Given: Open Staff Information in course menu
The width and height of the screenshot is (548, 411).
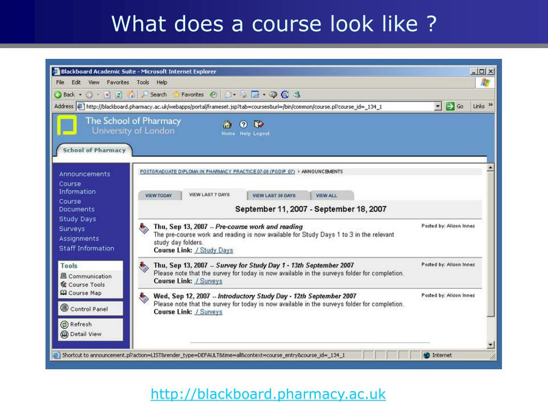Looking at the screenshot, I should point(86,248).
